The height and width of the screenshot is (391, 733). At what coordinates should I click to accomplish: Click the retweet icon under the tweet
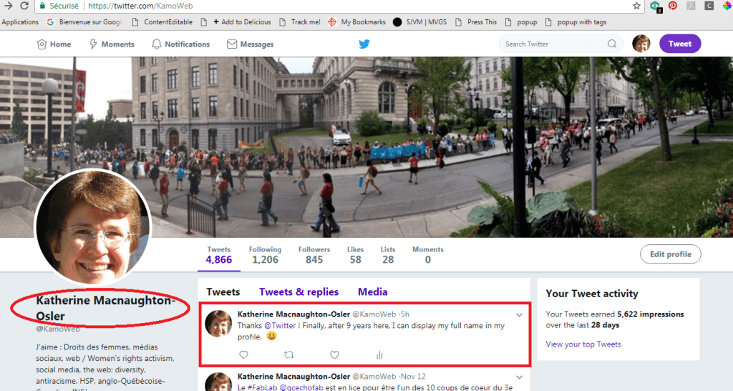[x=289, y=354]
